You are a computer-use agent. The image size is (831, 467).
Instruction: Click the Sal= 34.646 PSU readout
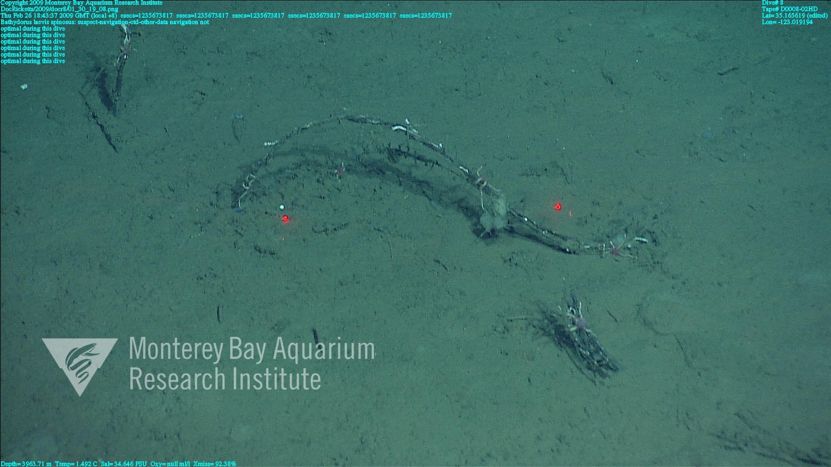click(x=123, y=464)
